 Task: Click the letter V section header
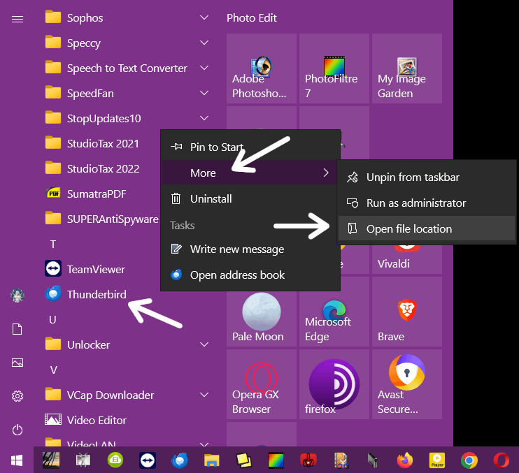click(x=53, y=370)
